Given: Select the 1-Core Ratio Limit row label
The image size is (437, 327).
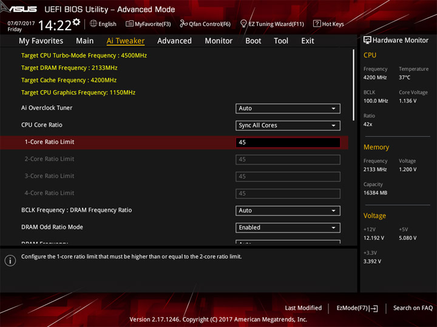Looking at the screenshot, I should [49, 142].
